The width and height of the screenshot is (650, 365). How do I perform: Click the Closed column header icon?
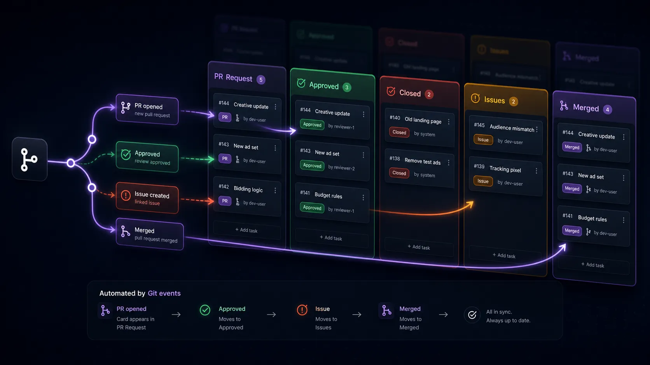tap(391, 91)
